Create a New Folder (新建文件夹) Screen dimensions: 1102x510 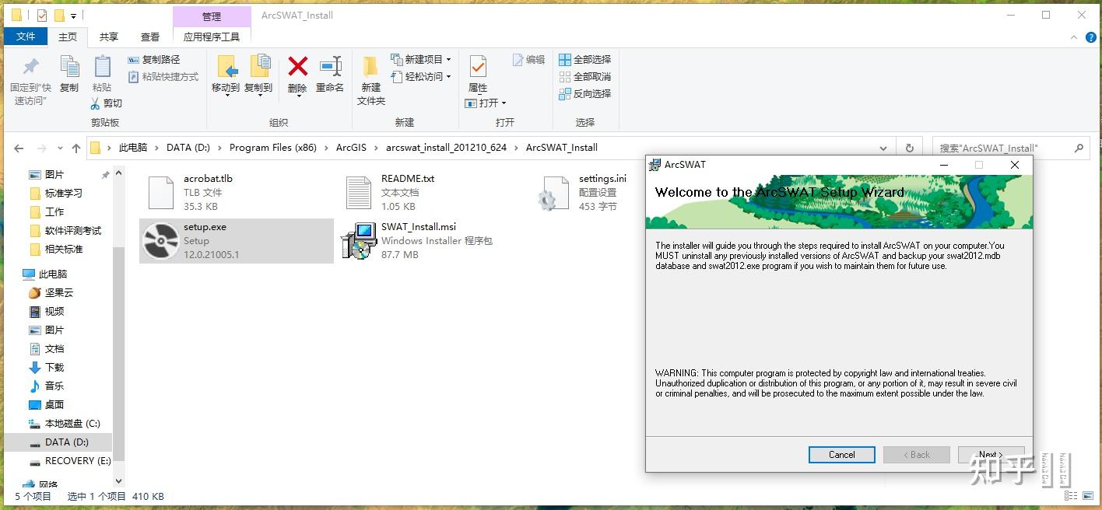pyautogui.click(x=371, y=79)
